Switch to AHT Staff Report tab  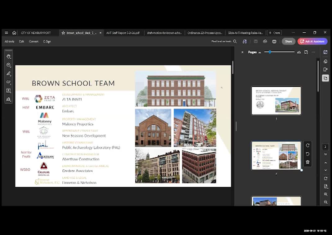tap(123, 33)
